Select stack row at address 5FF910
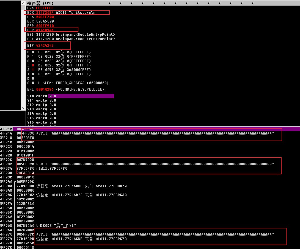300x249 pixels. pos(150,129)
